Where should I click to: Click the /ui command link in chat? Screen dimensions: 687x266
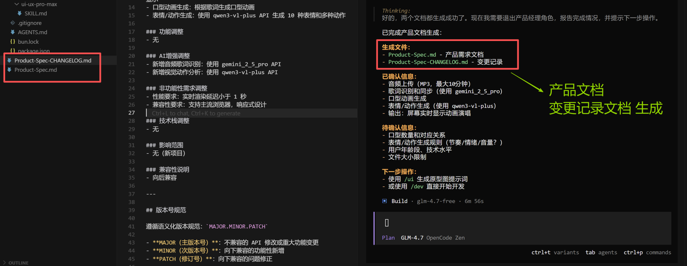pos(408,179)
